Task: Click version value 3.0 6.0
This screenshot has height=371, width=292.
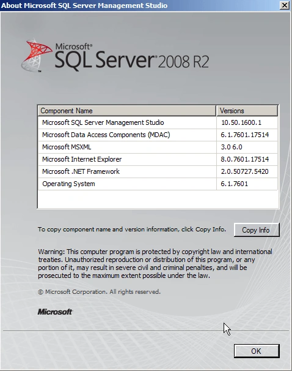Action: click(x=232, y=147)
